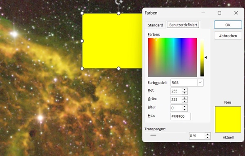Viewport: 245px width, 156px height.
Task: Maximize the Farben dialog window
Action: pos(220,13)
